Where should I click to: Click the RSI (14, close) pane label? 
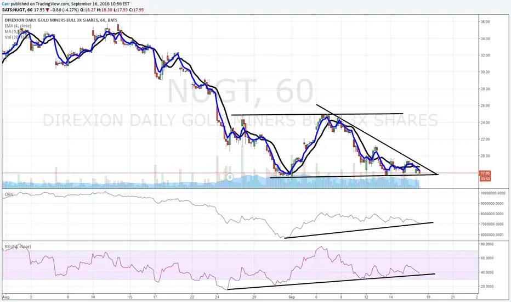(x=18, y=247)
